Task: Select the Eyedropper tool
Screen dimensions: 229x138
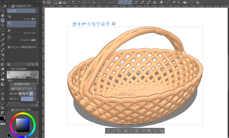Action: [3, 40]
